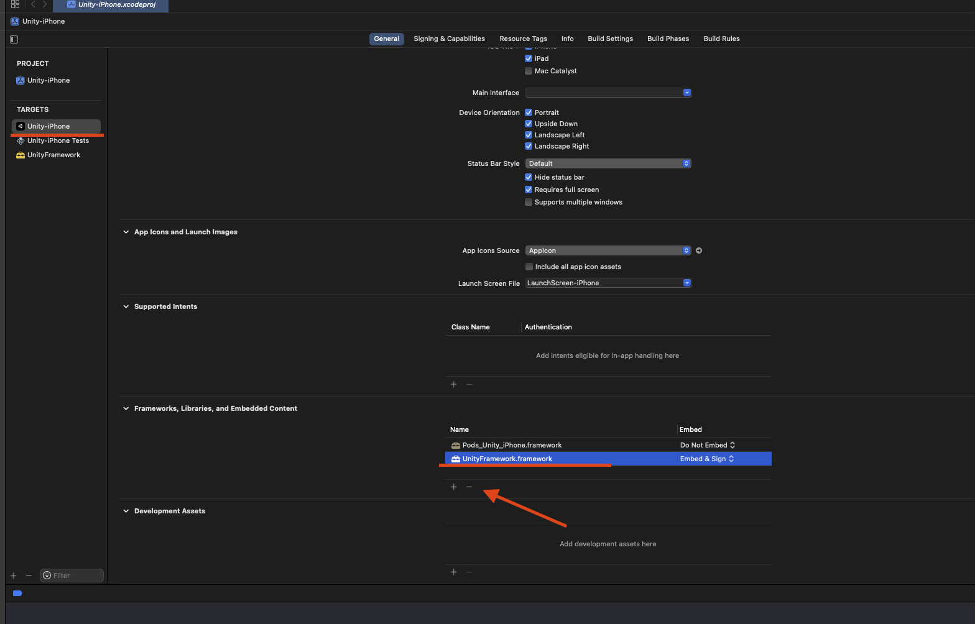Toggle Landscape Left orientation
Screen dimensions: 975x624
click(x=529, y=135)
